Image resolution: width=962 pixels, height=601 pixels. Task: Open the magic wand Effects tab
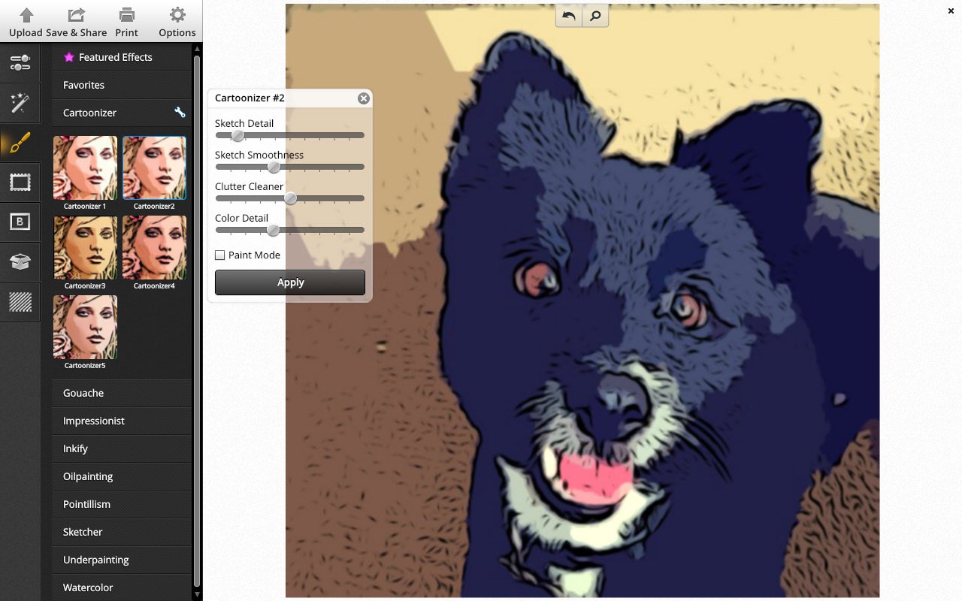point(20,103)
